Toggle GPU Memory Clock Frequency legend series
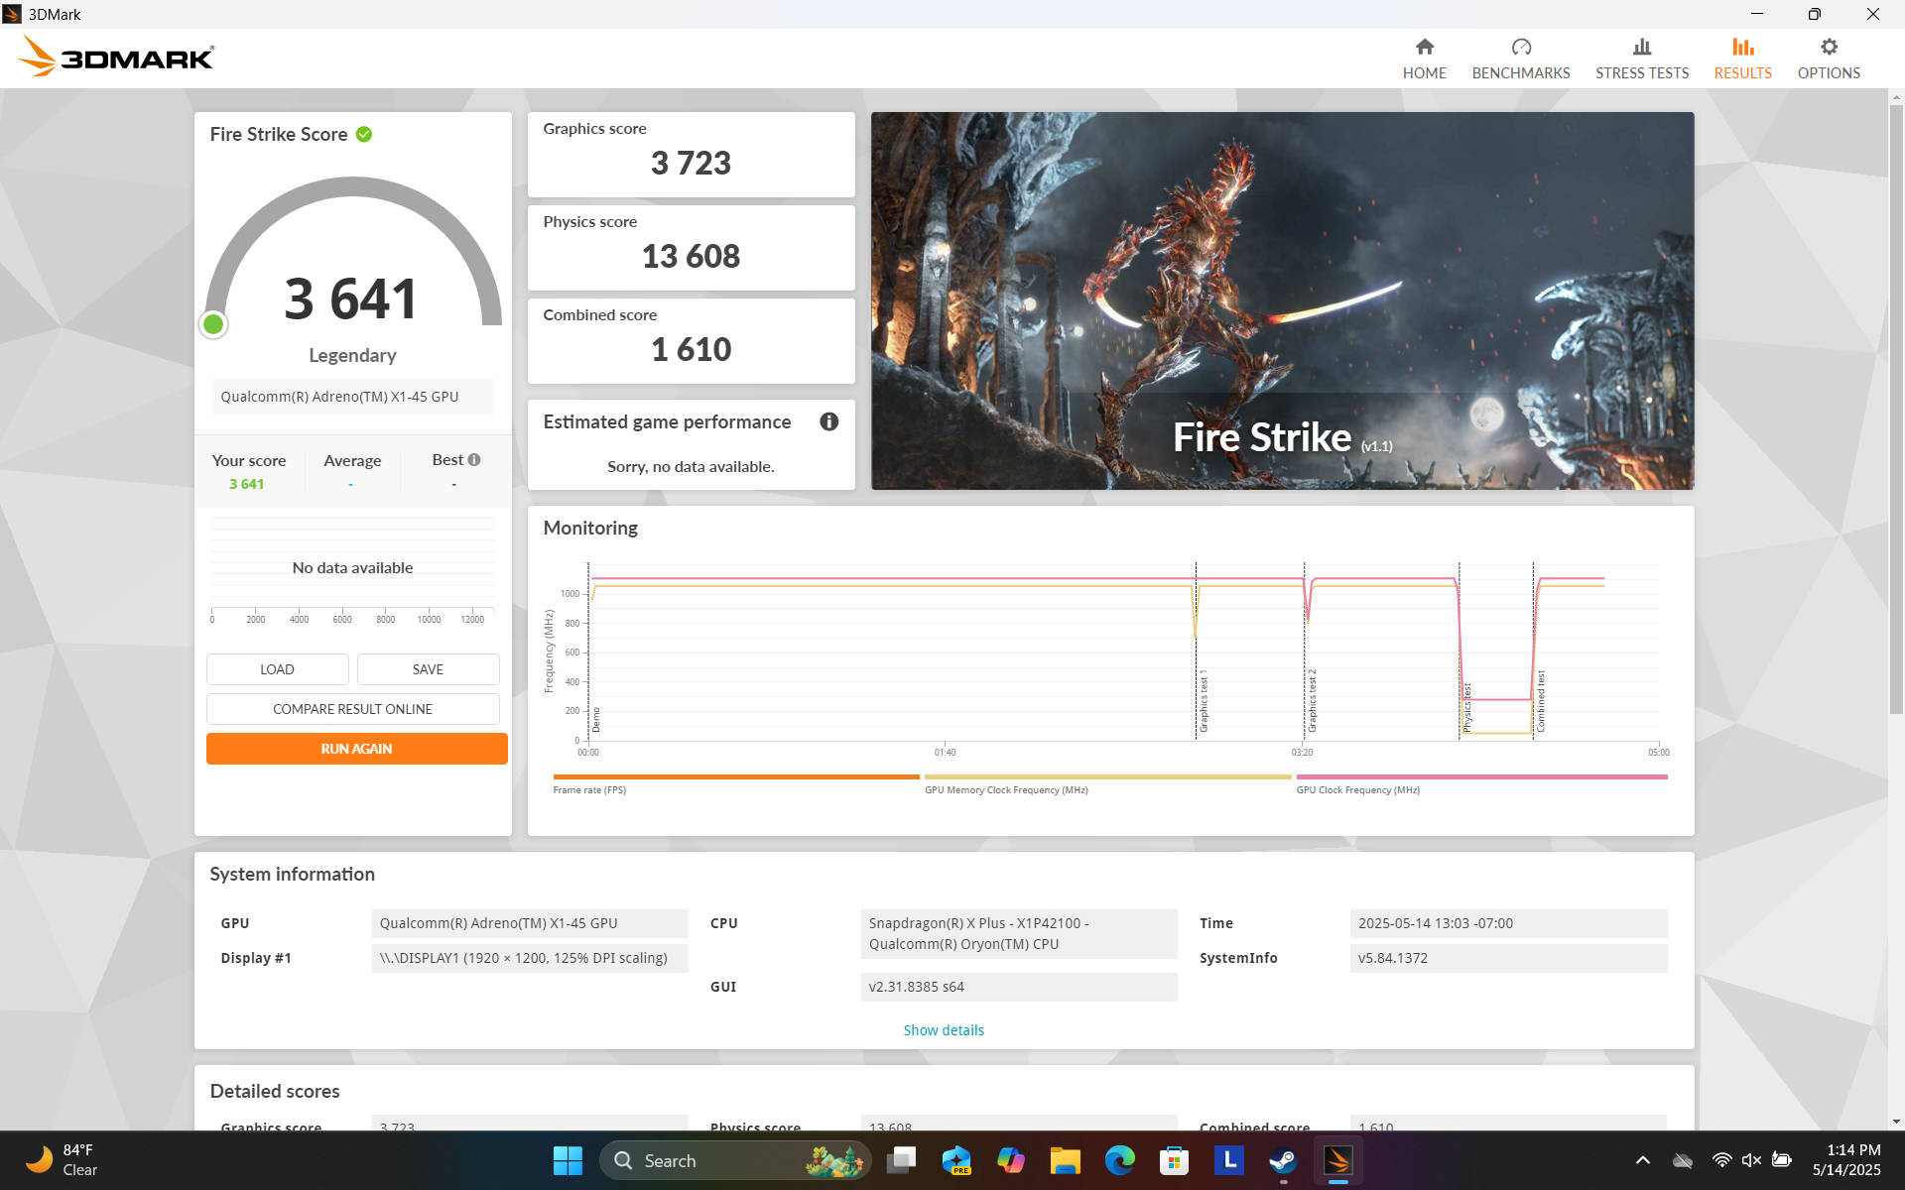This screenshot has height=1190, width=1905. tap(1005, 790)
